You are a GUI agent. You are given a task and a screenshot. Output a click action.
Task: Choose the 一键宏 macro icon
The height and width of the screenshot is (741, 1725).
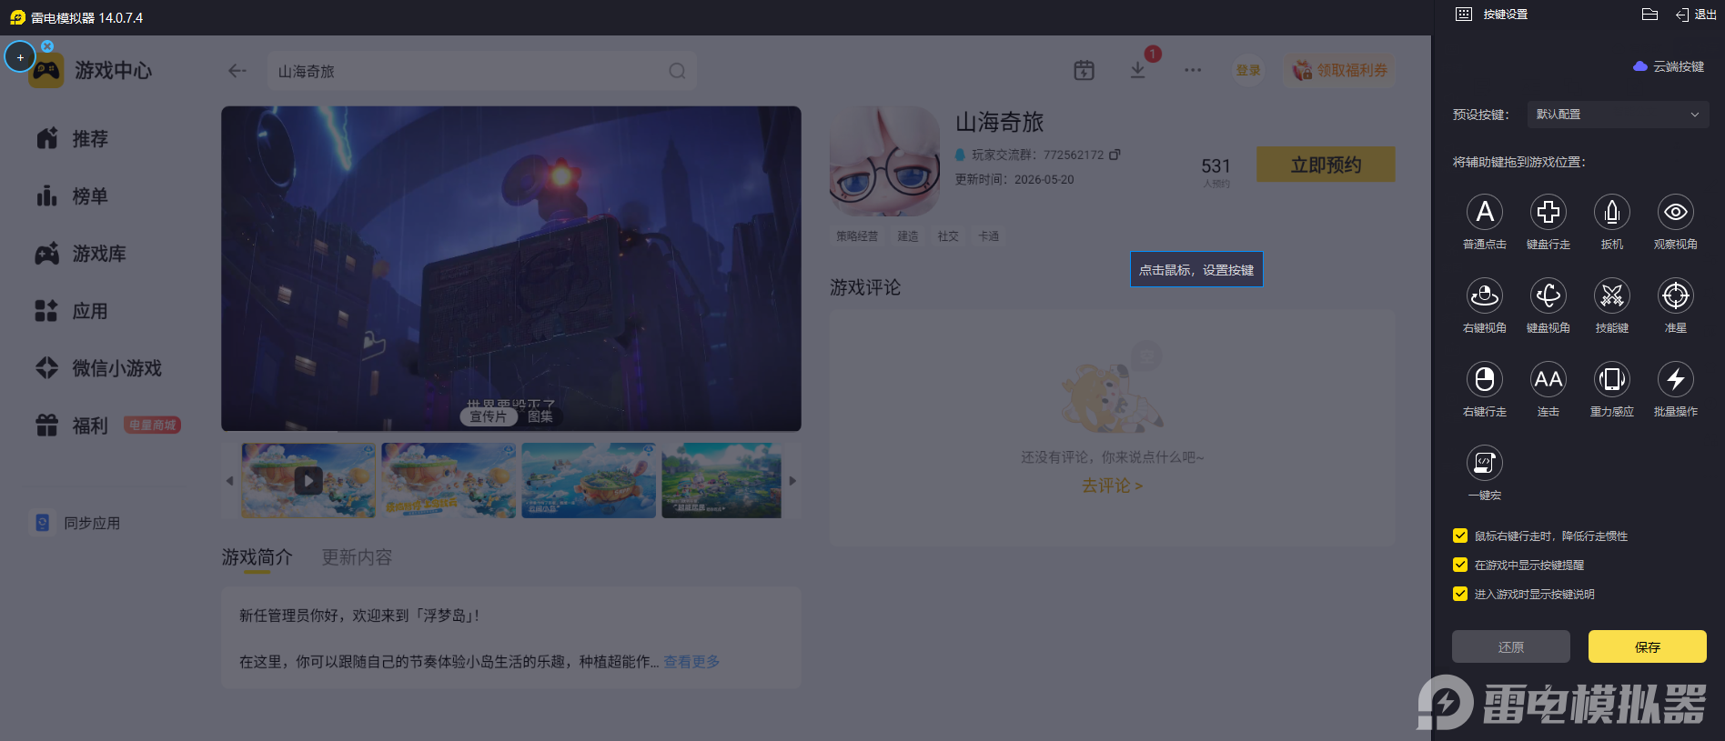click(1485, 463)
